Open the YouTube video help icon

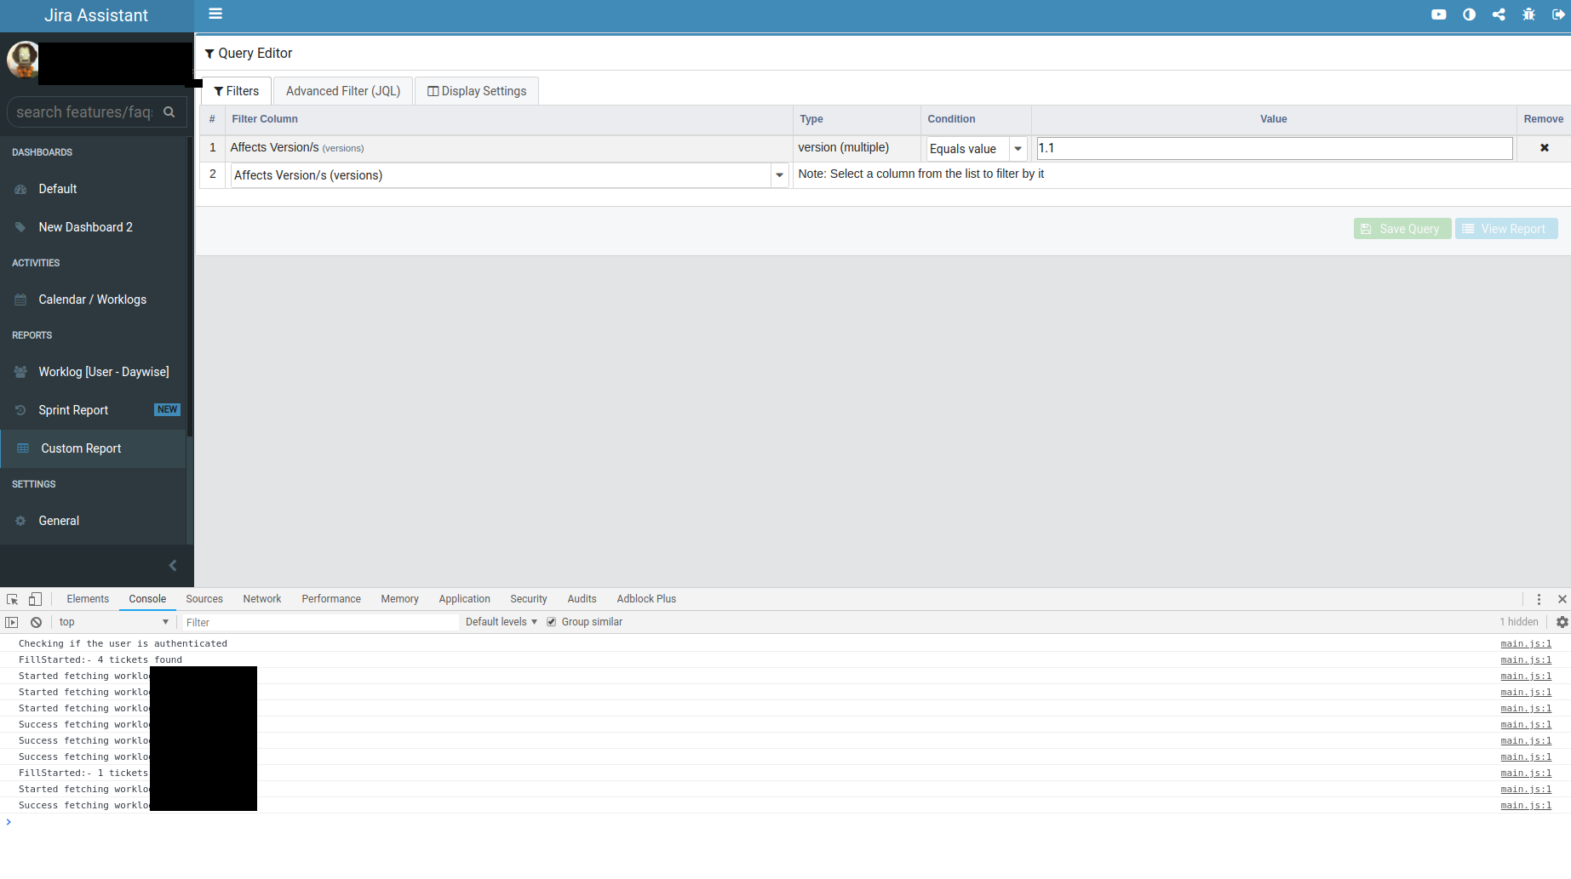point(1439,14)
